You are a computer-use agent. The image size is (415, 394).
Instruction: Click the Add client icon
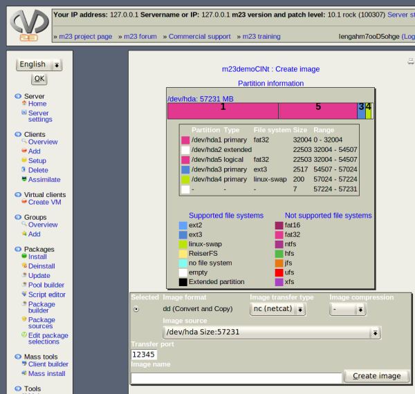click(x=24, y=151)
